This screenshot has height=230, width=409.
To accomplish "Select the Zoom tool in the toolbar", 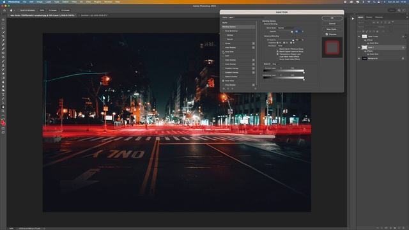I will click(3, 111).
